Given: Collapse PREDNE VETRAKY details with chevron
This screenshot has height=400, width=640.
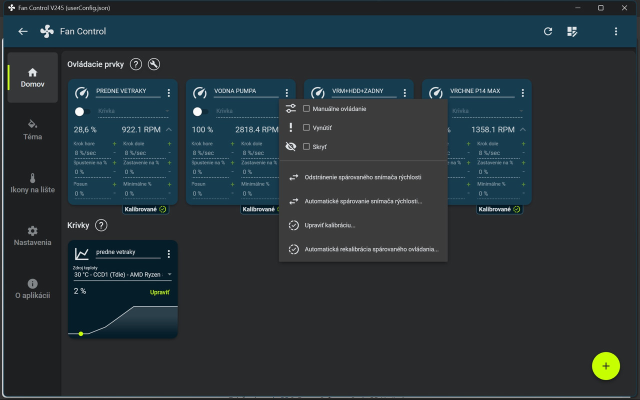Looking at the screenshot, I should click(x=169, y=129).
